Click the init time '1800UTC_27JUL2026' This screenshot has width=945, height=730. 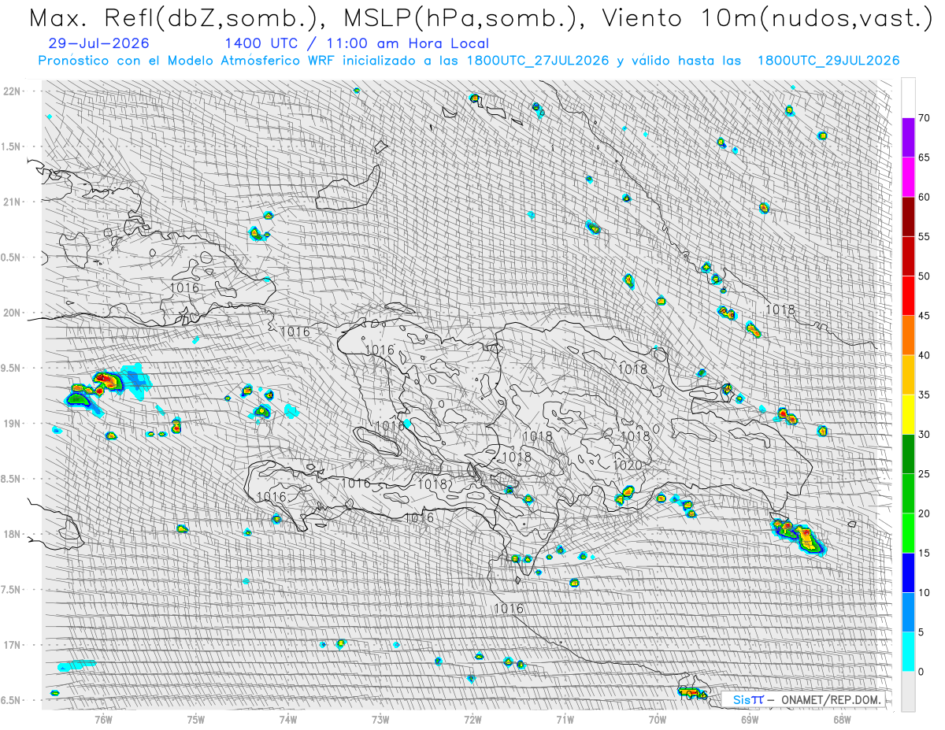pos(538,61)
